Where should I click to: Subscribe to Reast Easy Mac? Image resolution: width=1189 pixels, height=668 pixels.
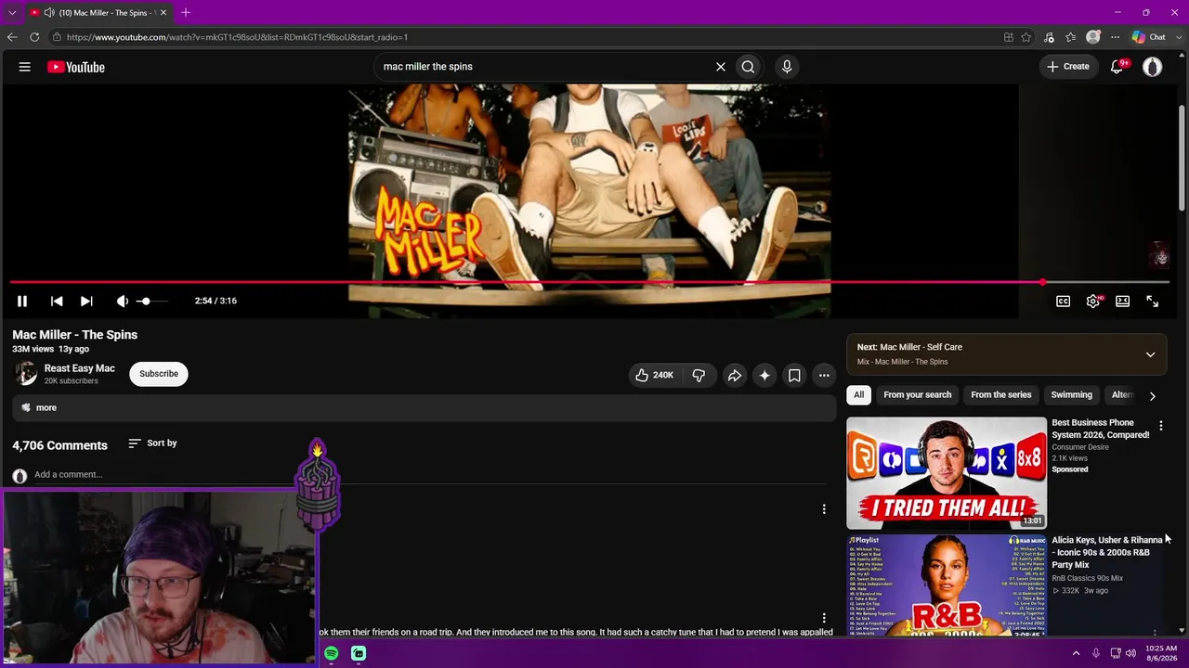(x=159, y=374)
